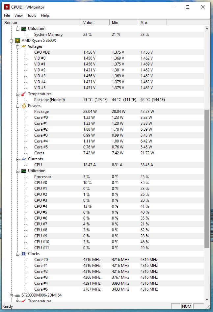Image resolution: width=213 pixels, height=312 pixels.
Task: Collapse the Utilization group above System Memory
Action: click(17, 29)
